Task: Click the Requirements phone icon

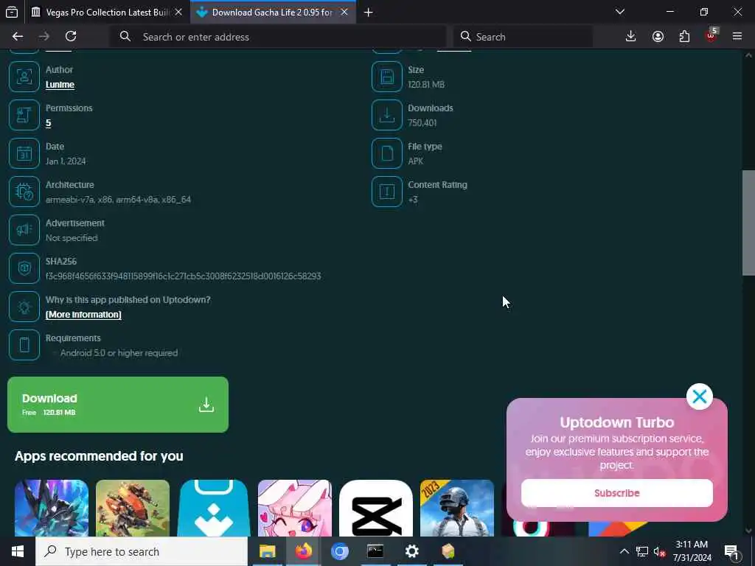Action: pyautogui.click(x=24, y=345)
